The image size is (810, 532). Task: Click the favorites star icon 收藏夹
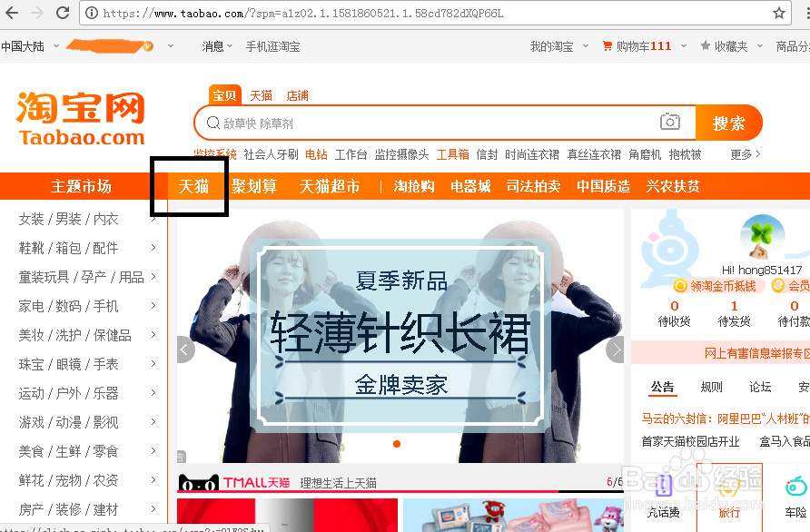706,46
